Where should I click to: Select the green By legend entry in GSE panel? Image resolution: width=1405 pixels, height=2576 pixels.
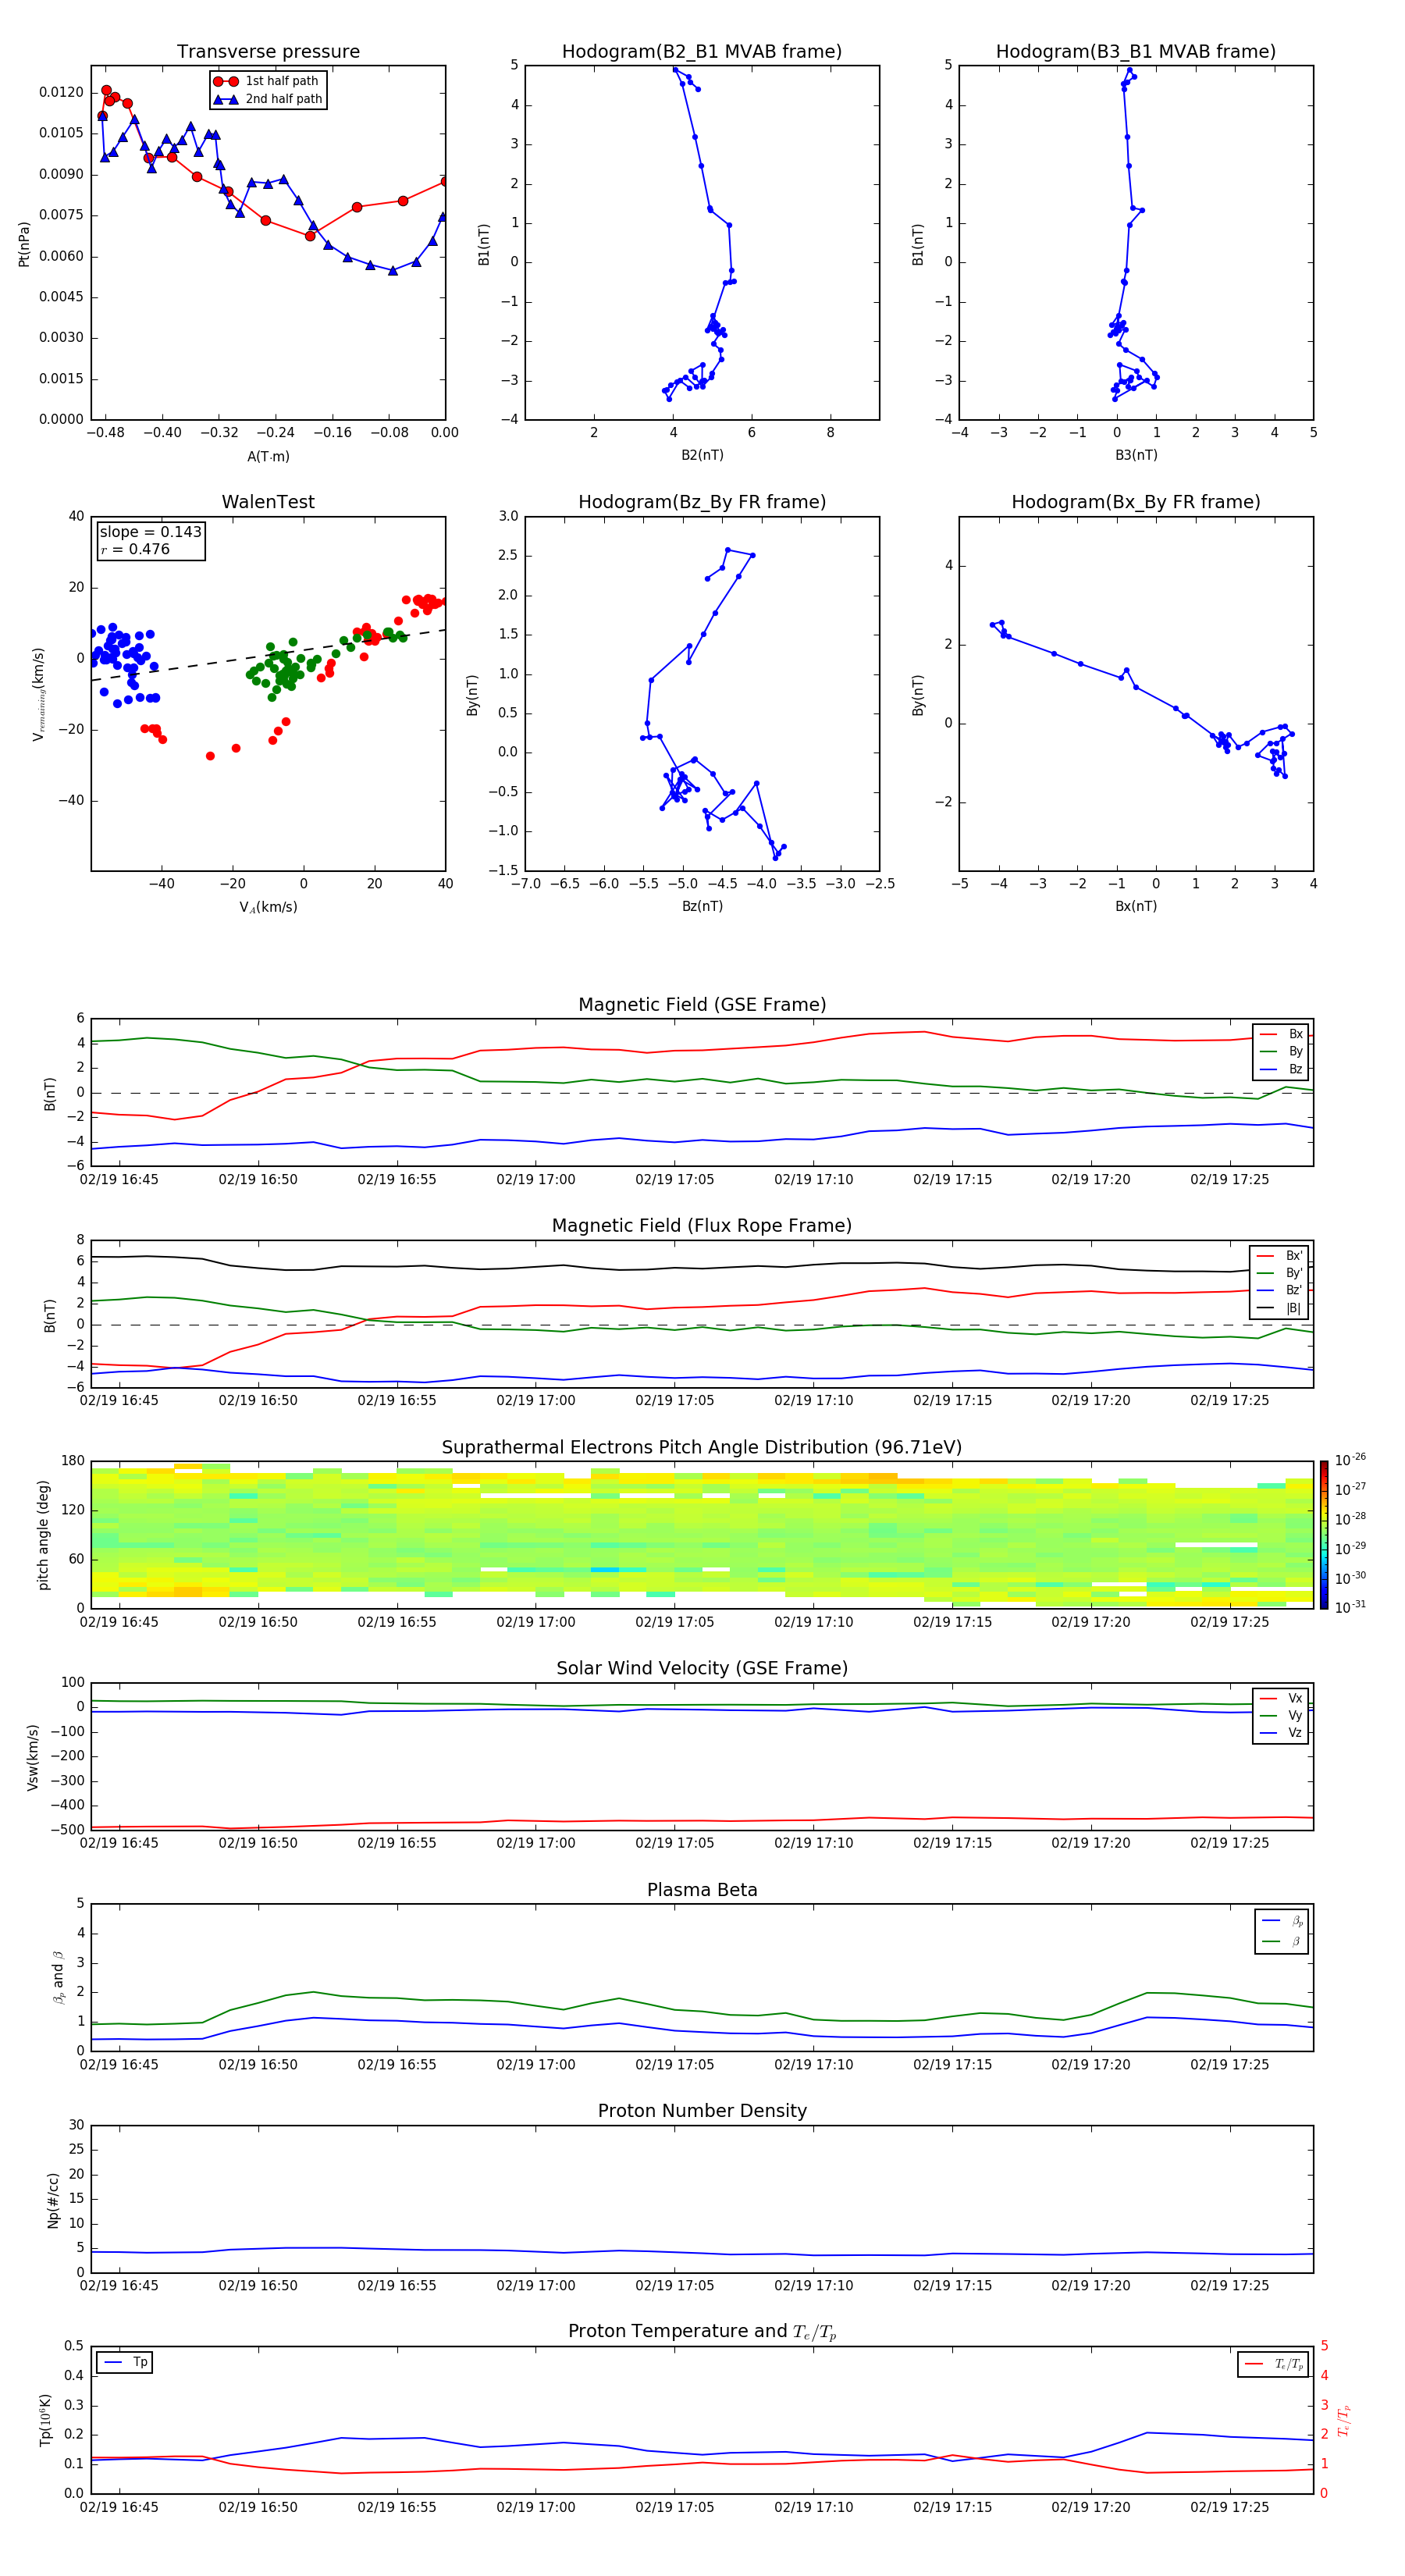pos(1282,1051)
